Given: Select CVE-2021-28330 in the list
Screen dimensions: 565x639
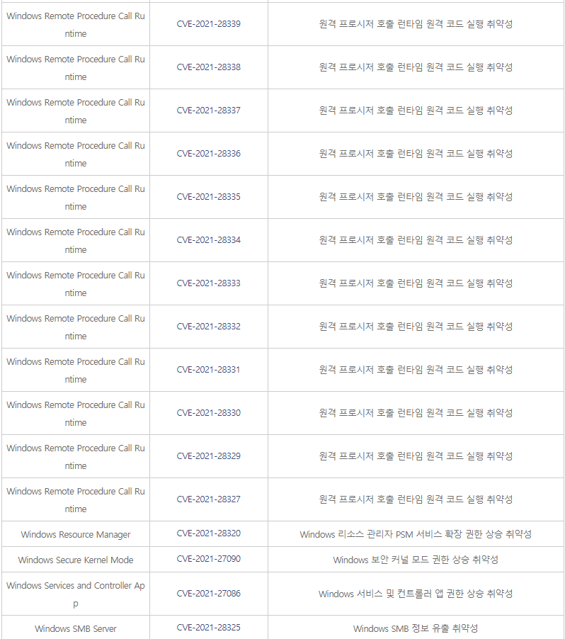Looking at the screenshot, I should coord(208,413).
